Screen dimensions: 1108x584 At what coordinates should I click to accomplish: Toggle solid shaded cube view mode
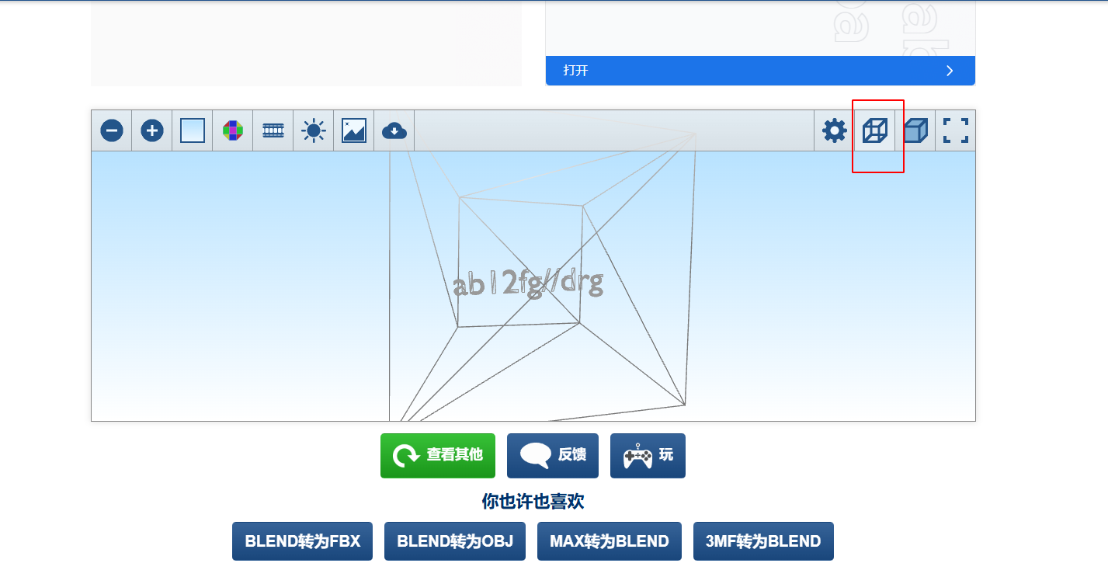pyautogui.click(x=915, y=130)
